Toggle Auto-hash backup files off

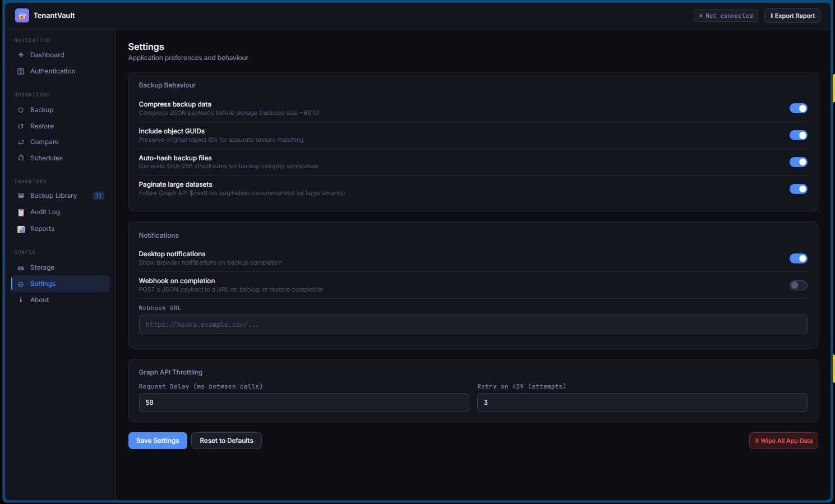click(x=798, y=162)
